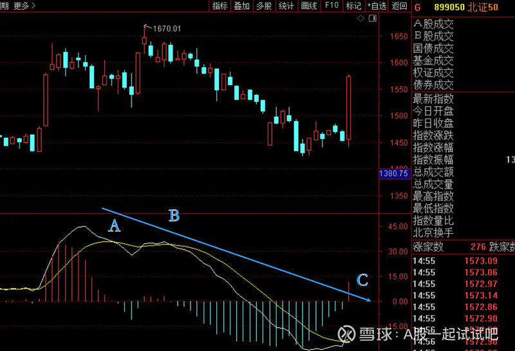The width and height of the screenshot is (515, 351).
Task: Click the 指数振幅 label
Action: pyautogui.click(x=433, y=160)
